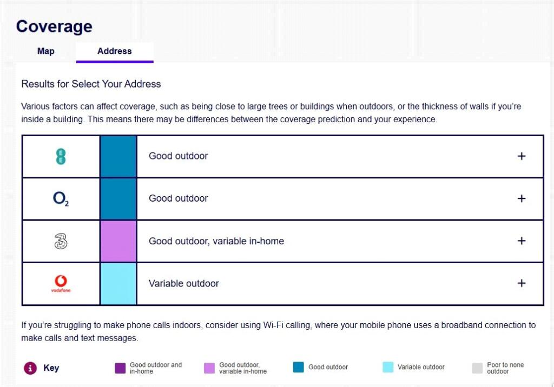Click the Key information icon
Screen dimensions: 554x387
tap(30, 368)
